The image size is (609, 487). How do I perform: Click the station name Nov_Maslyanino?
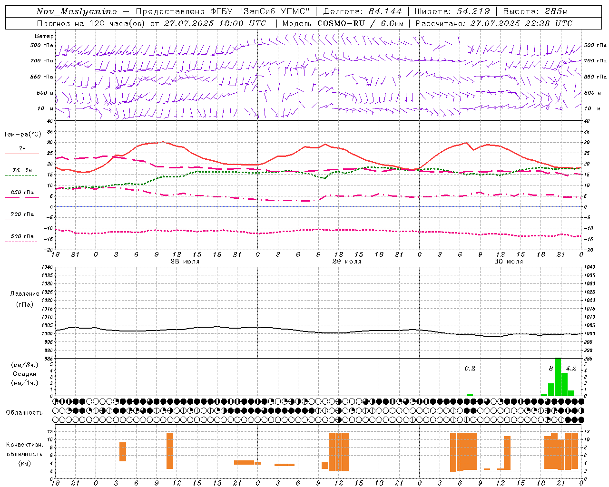77,11
